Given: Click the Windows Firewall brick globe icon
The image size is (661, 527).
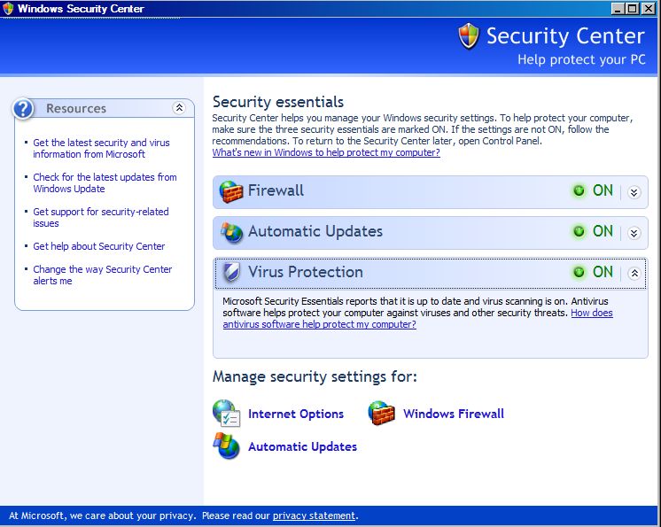Looking at the screenshot, I should [x=382, y=413].
